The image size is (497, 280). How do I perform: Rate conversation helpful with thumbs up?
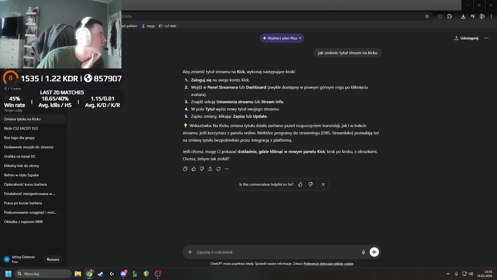click(300, 184)
